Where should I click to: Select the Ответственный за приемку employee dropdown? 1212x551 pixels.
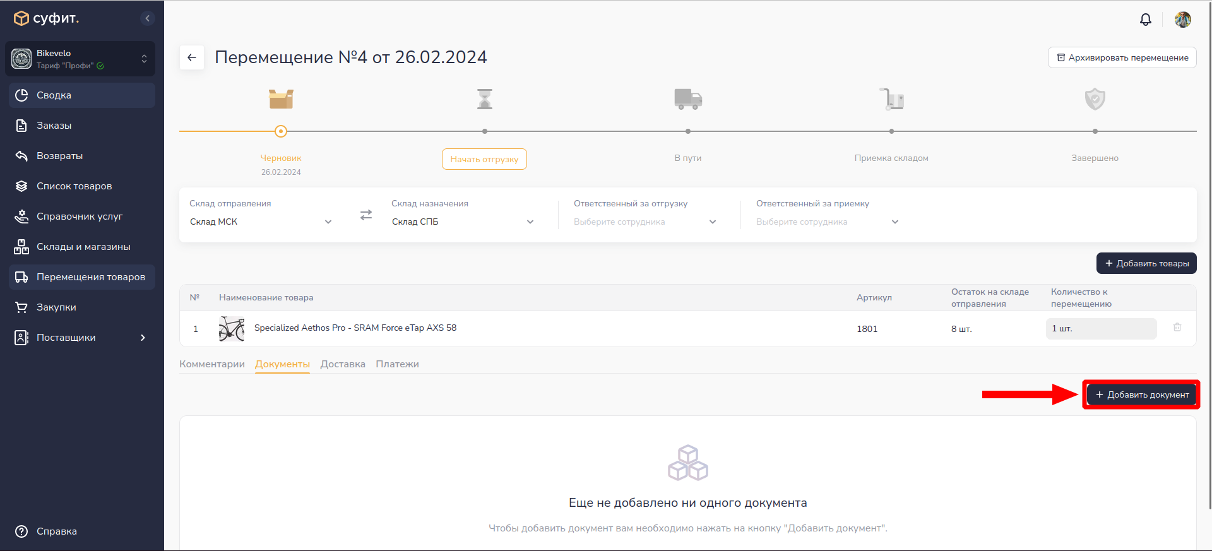(828, 222)
